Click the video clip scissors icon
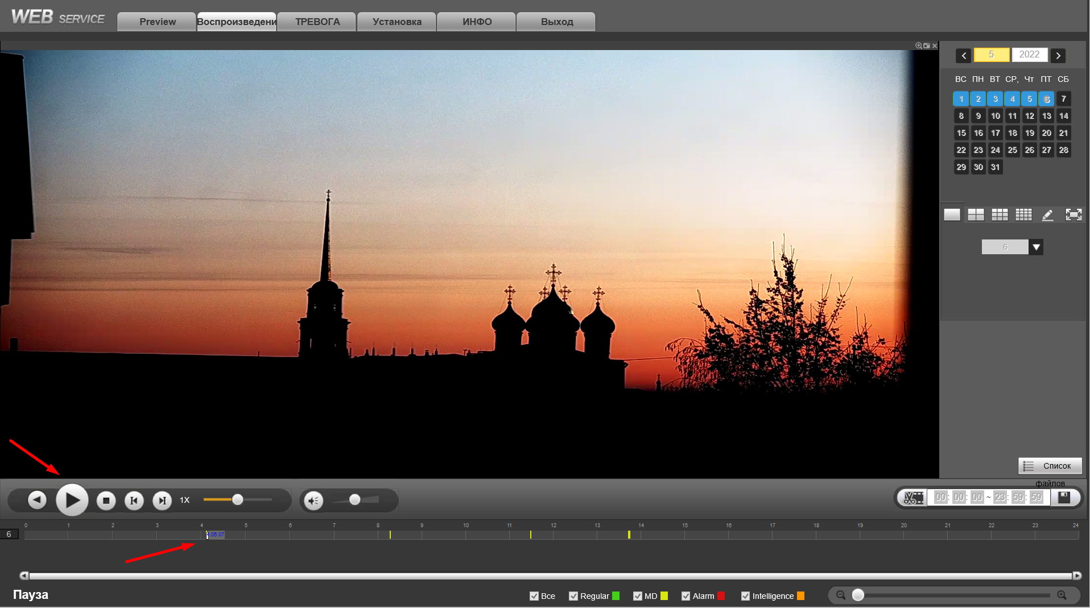This screenshot has width=1090, height=608. [913, 498]
